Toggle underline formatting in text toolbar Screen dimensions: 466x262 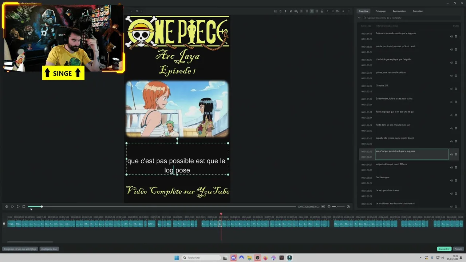[x=291, y=11]
